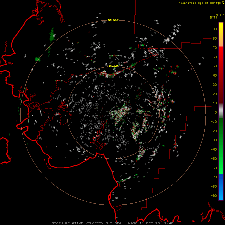
Task: Click the -50 scale label
Action: tap(214, 159)
